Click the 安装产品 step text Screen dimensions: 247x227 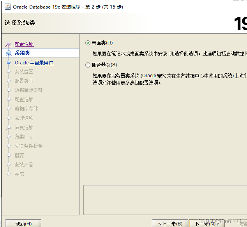tap(24, 165)
